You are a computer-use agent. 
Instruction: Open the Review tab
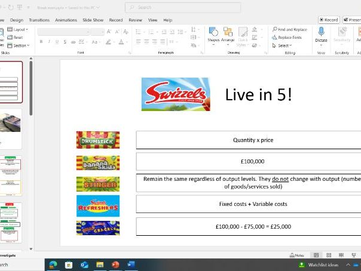pyautogui.click(x=135, y=20)
